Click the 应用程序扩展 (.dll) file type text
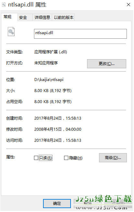The image size is (134, 212). click(50, 52)
